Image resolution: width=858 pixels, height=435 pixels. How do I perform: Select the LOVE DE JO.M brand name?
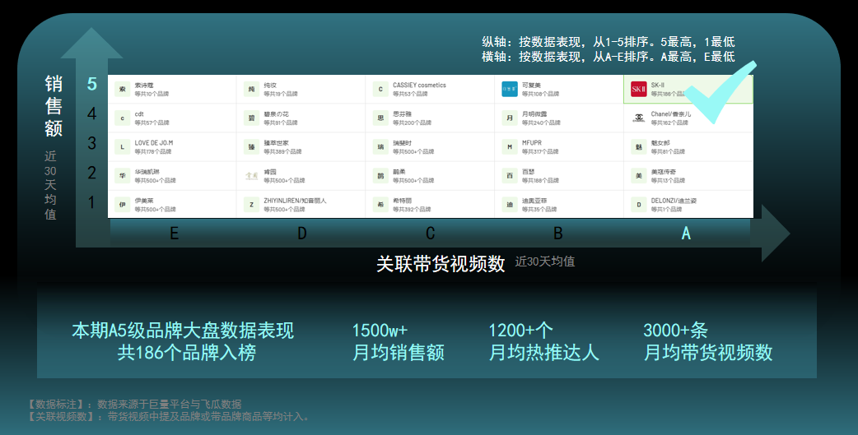tap(154, 143)
